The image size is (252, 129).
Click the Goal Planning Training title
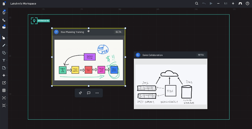click(x=72, y=32)
